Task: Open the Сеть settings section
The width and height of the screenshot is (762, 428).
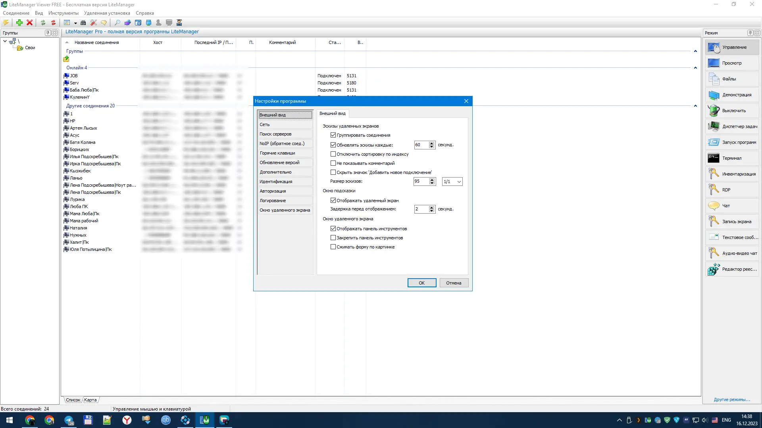Action: [x=285, y=124]
